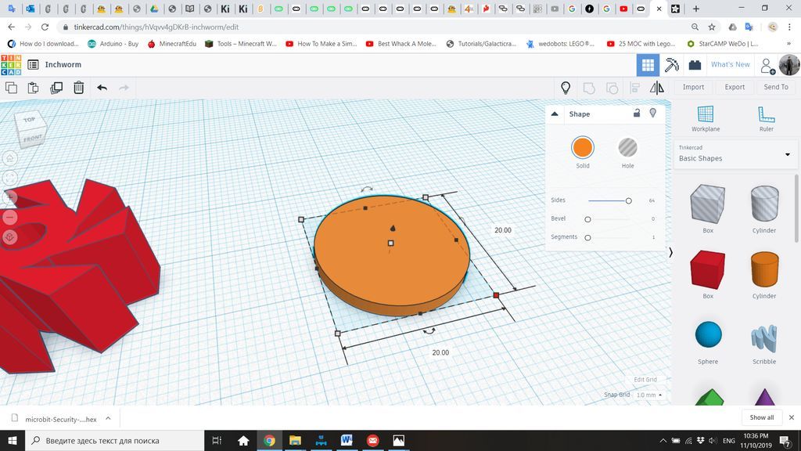This screenshot has width=801, height=451.
Task: Open the Export menu
Action: (x=734, y=87)
